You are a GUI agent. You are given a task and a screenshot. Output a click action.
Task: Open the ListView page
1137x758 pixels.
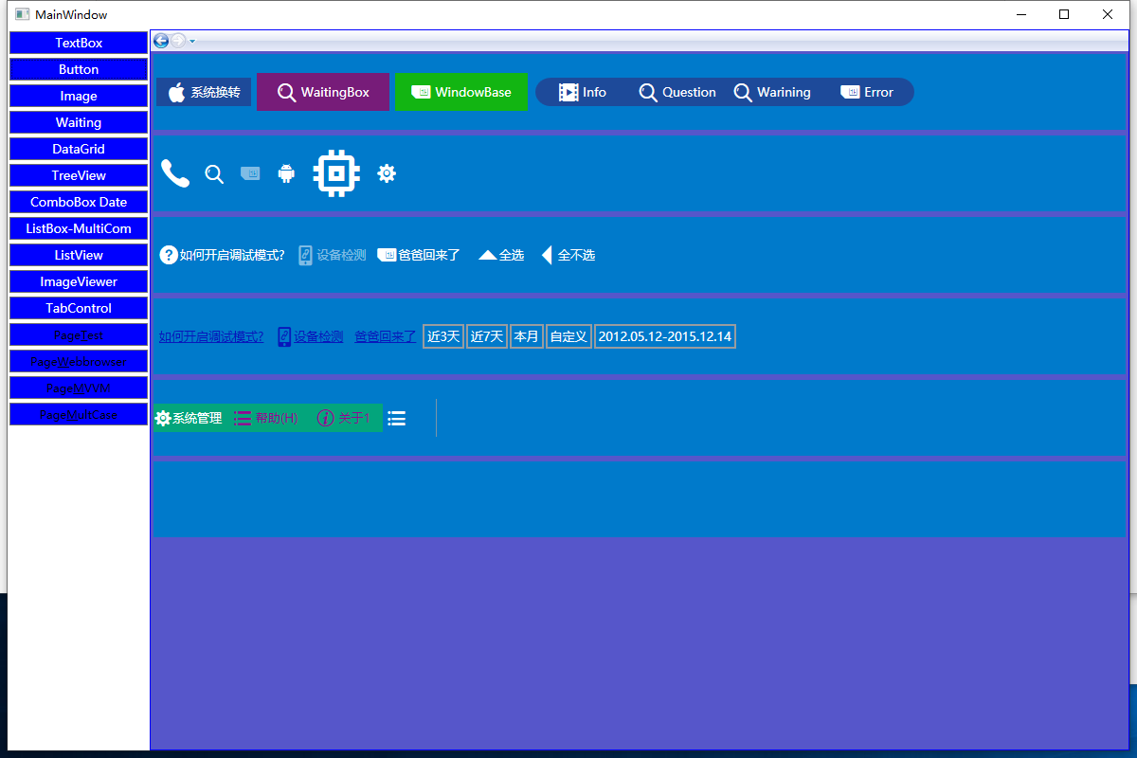click(79, 255)
